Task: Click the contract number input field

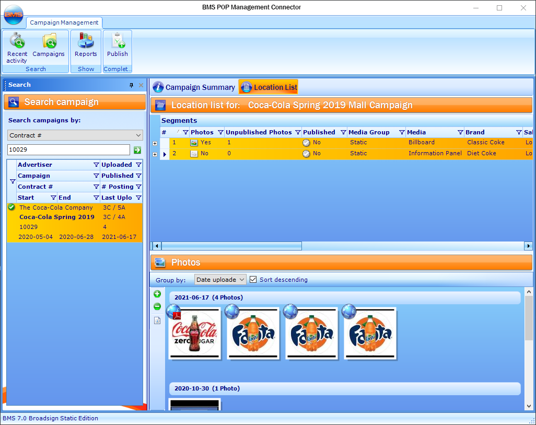Action: pyautogui.click(x=69, y=150)
